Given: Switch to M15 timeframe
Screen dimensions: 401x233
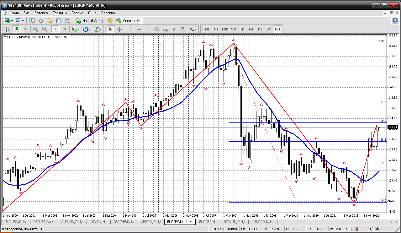Looking at the screenshot, I should (x=225, y=29).
